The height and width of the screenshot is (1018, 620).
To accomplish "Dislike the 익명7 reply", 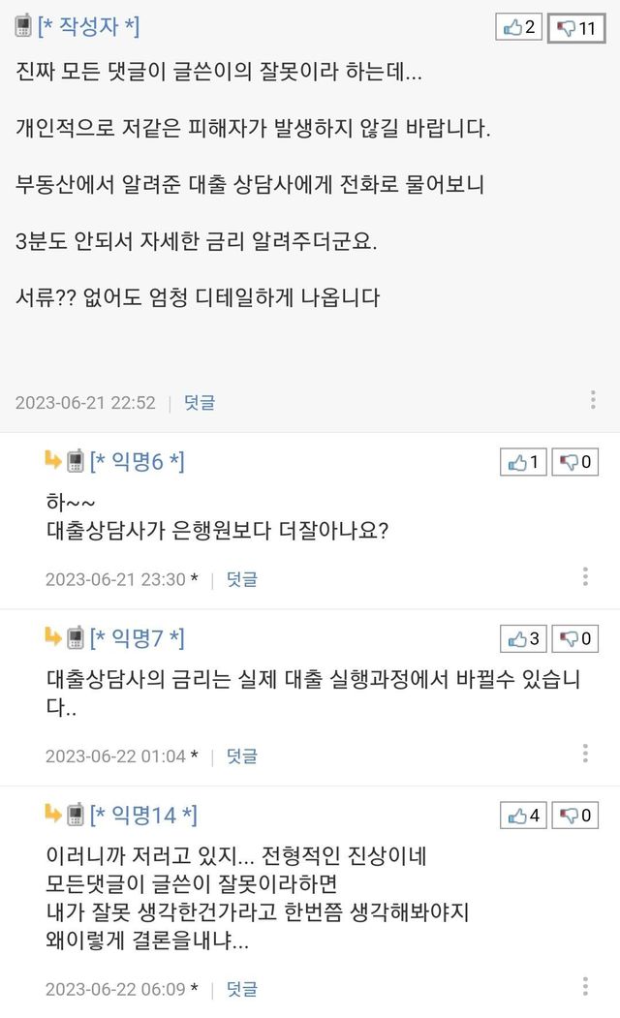I will (x=574, y=638).
